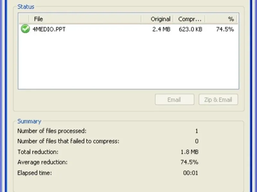Click the green checkmark icon beside 4MEDIO.PPT

[25, 29]
